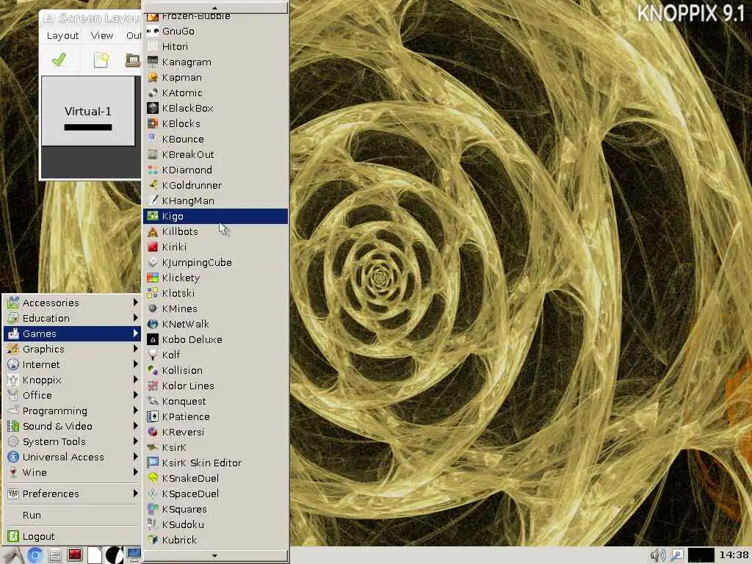
Task: Launch KMines
Action: pos(215,308)
